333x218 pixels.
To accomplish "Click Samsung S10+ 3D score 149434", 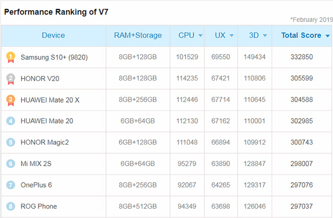I will coord(255,57).
